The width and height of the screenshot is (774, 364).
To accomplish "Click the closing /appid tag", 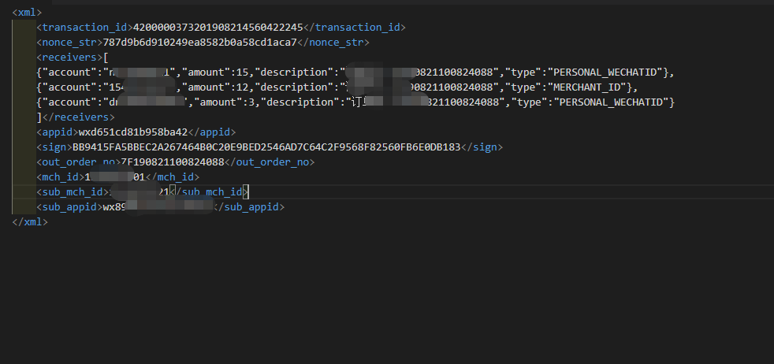I will (212, 132).
